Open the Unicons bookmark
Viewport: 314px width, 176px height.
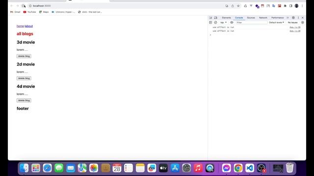(x=63, y=12)
